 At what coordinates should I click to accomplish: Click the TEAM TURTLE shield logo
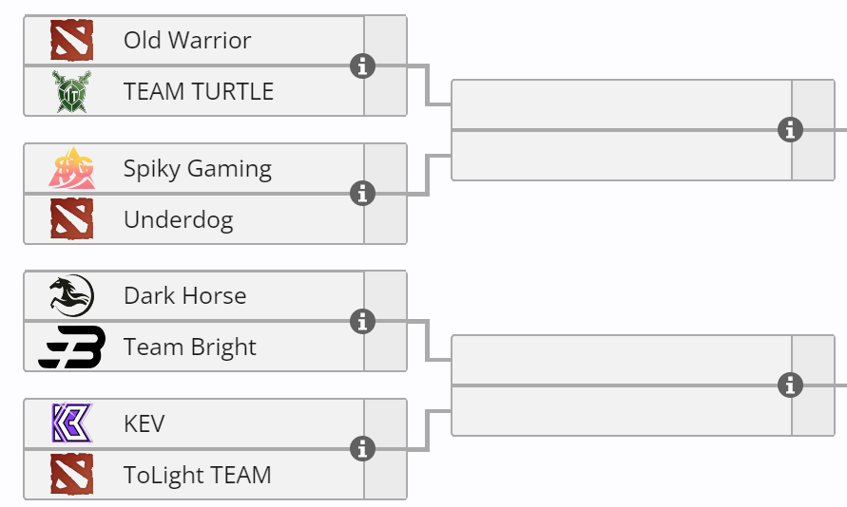coord(71,92)
